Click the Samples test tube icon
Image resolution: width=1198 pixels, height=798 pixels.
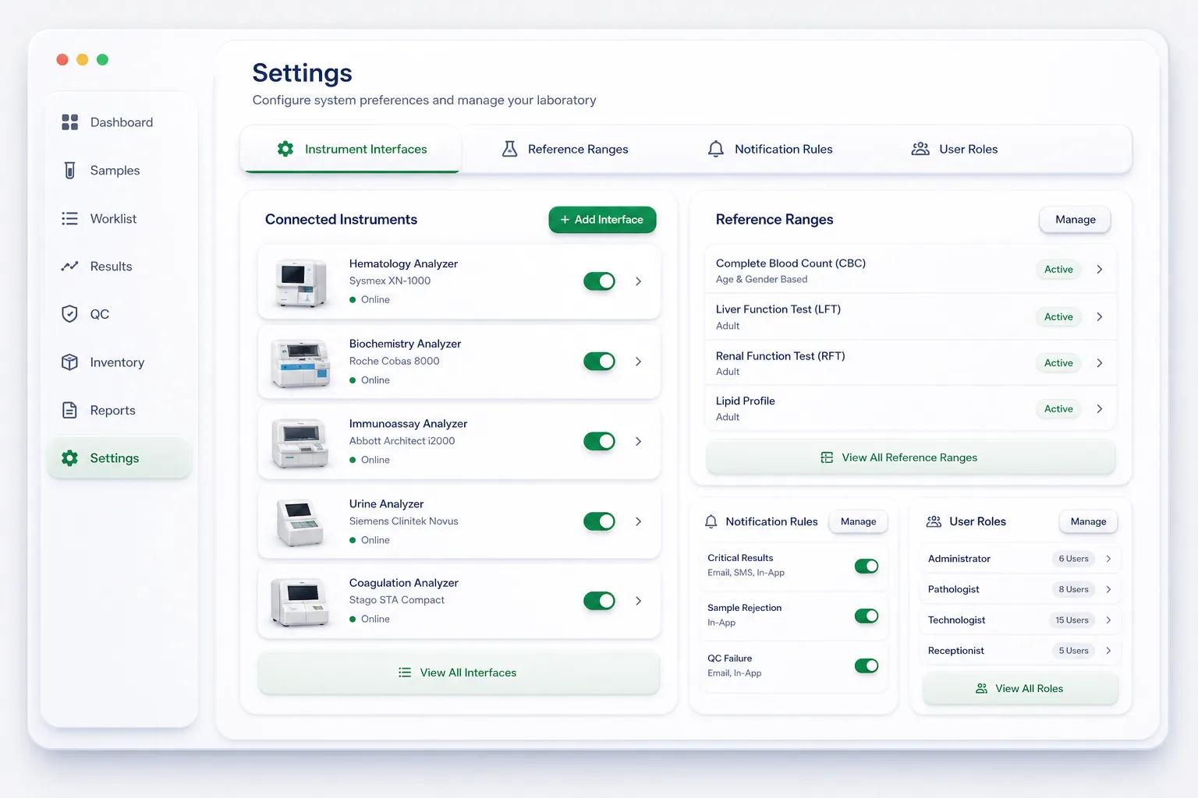tap(69, 171)
